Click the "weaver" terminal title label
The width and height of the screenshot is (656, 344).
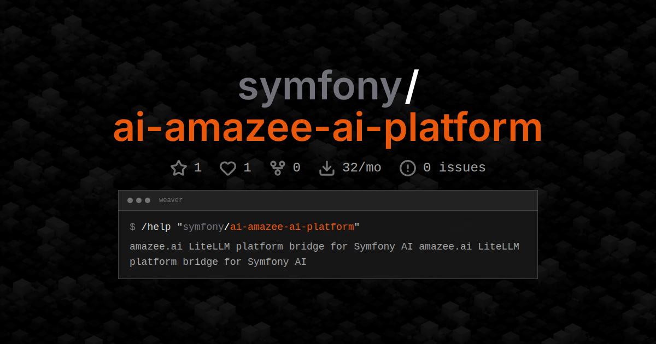(171, 200)
